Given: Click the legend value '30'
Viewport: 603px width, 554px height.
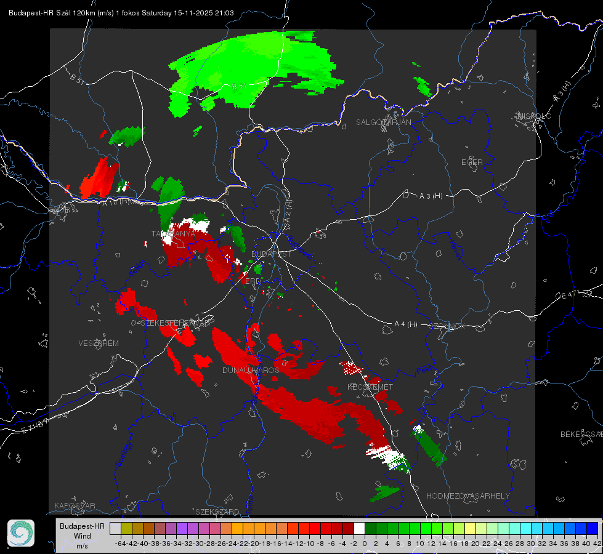Looking at the screenshot, I should (x=531, y=544).
